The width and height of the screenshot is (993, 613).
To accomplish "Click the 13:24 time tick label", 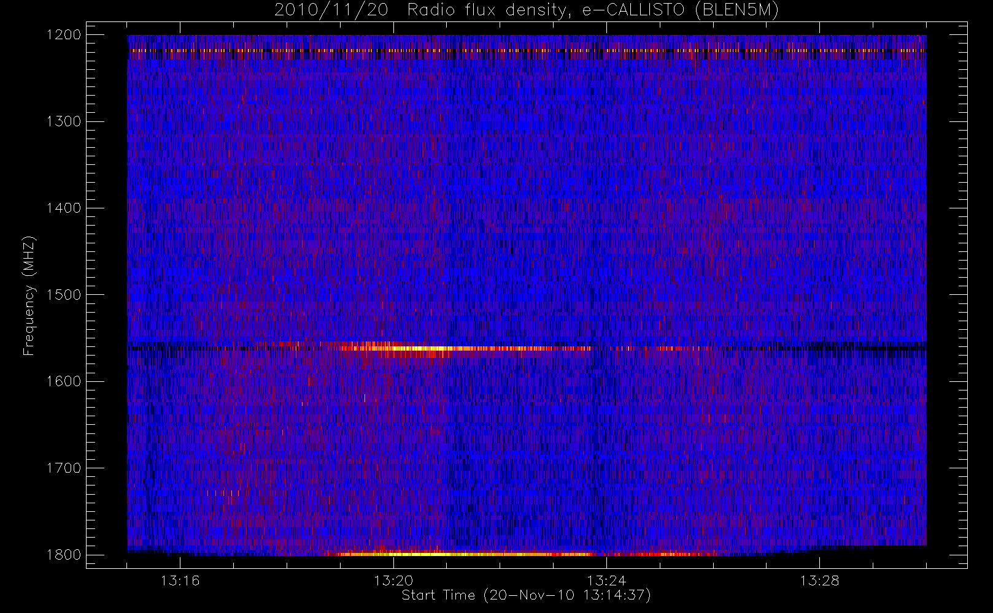I will coord(606,581).
